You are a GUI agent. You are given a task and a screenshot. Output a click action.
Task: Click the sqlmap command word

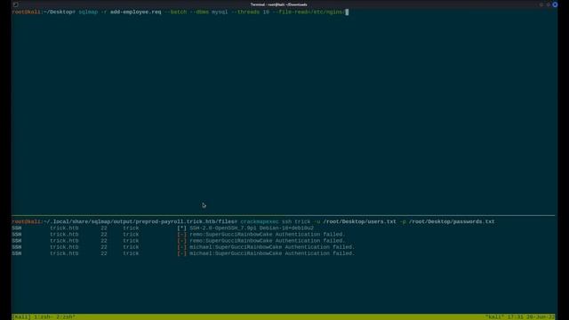(88, 12)
